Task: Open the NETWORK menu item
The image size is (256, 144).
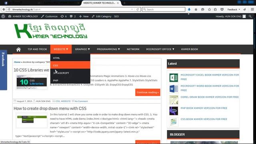Action: tap(133, 49)
